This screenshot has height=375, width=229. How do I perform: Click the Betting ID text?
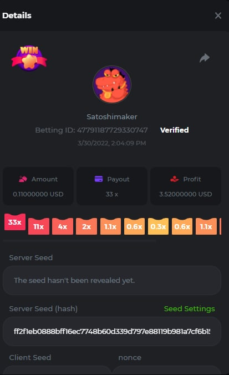[91, 130]
